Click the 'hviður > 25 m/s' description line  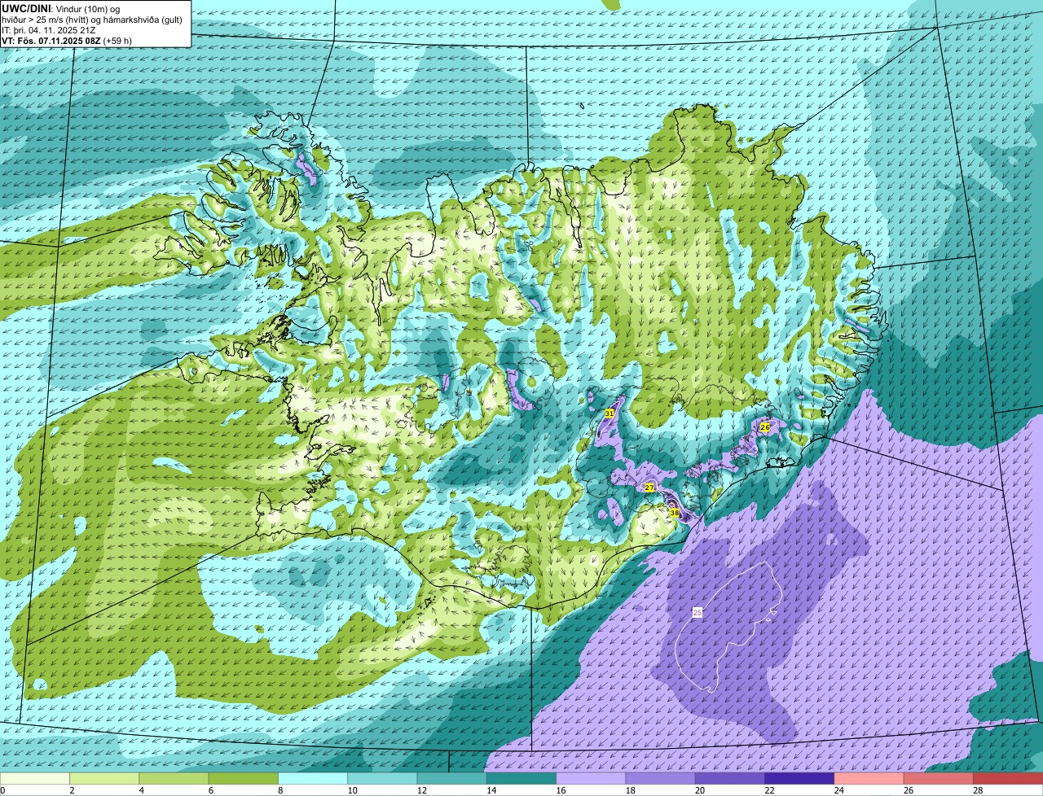click(x=92, y=20)
